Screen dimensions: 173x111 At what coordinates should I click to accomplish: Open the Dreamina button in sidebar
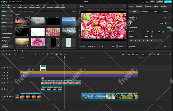7,47
